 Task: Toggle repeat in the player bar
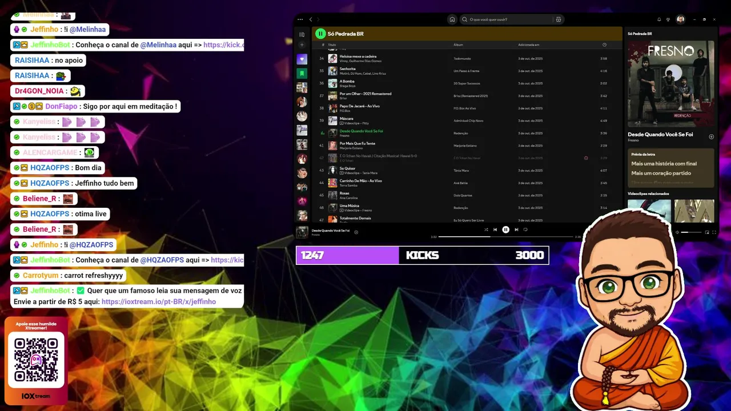525,229
